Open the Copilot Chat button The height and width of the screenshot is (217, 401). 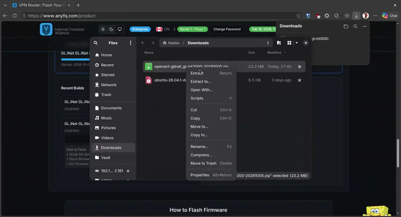(390, 16)
